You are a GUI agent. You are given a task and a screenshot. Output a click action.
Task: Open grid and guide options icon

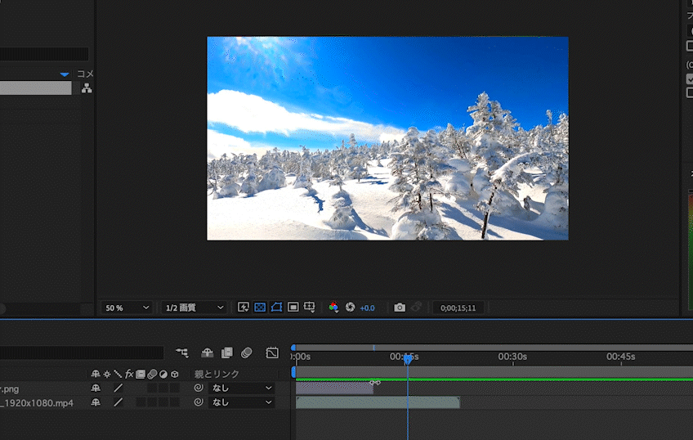[x=310, y=308]
